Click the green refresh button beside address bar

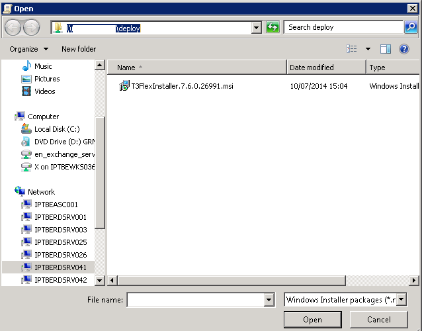coord(273,27)
